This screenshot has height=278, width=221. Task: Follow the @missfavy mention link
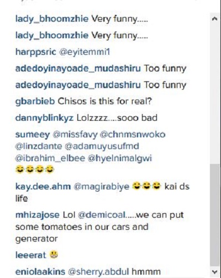point(75,135)
